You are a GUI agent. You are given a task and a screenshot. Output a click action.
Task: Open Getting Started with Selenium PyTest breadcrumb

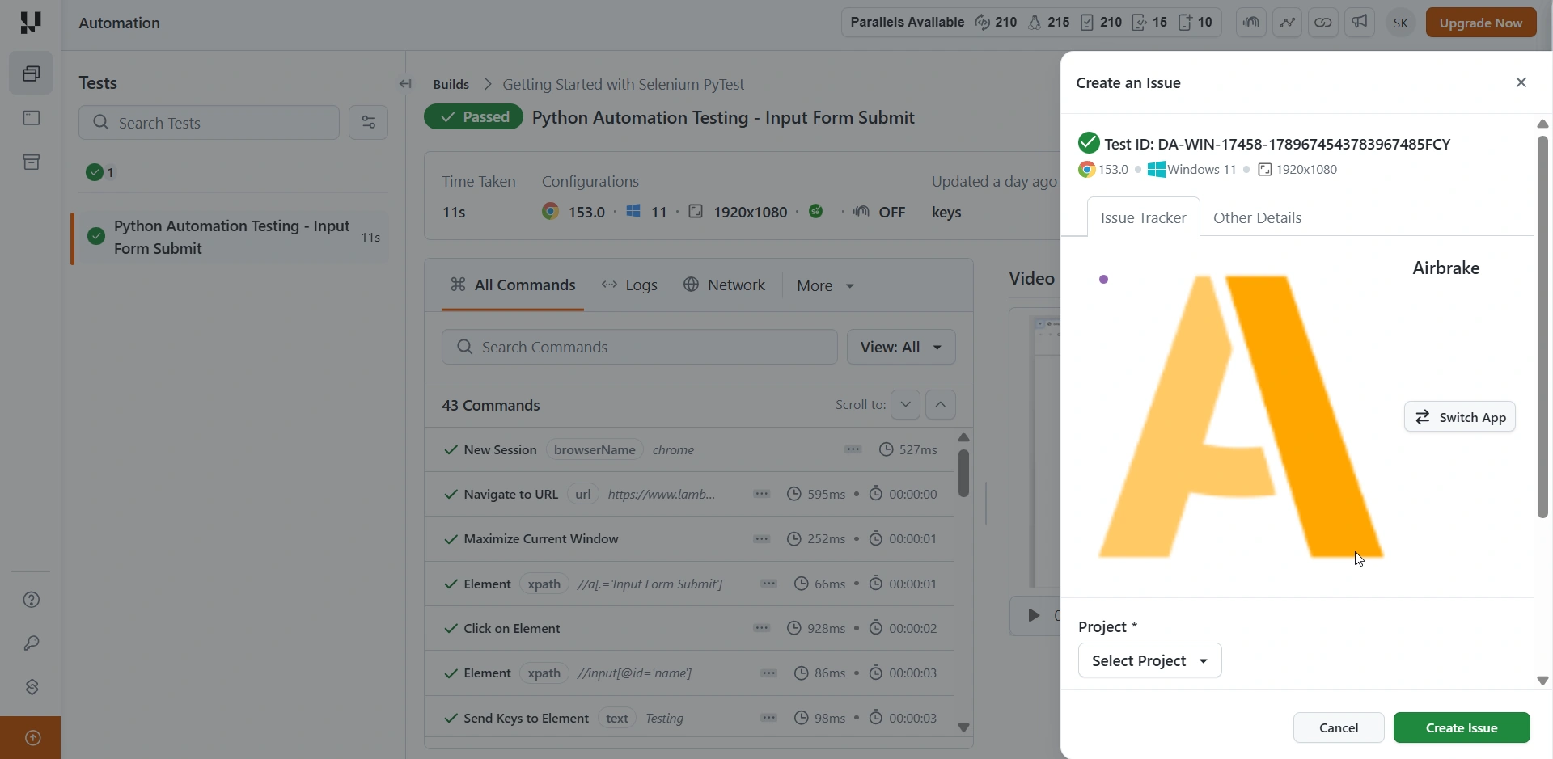pos(623,84)
